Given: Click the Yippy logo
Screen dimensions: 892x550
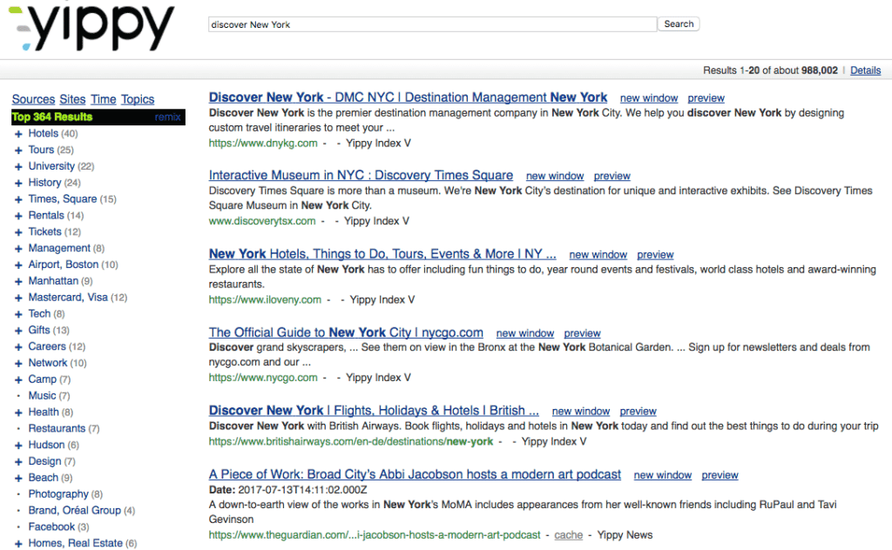Looking at the screenshot, I should coord(91,28).
